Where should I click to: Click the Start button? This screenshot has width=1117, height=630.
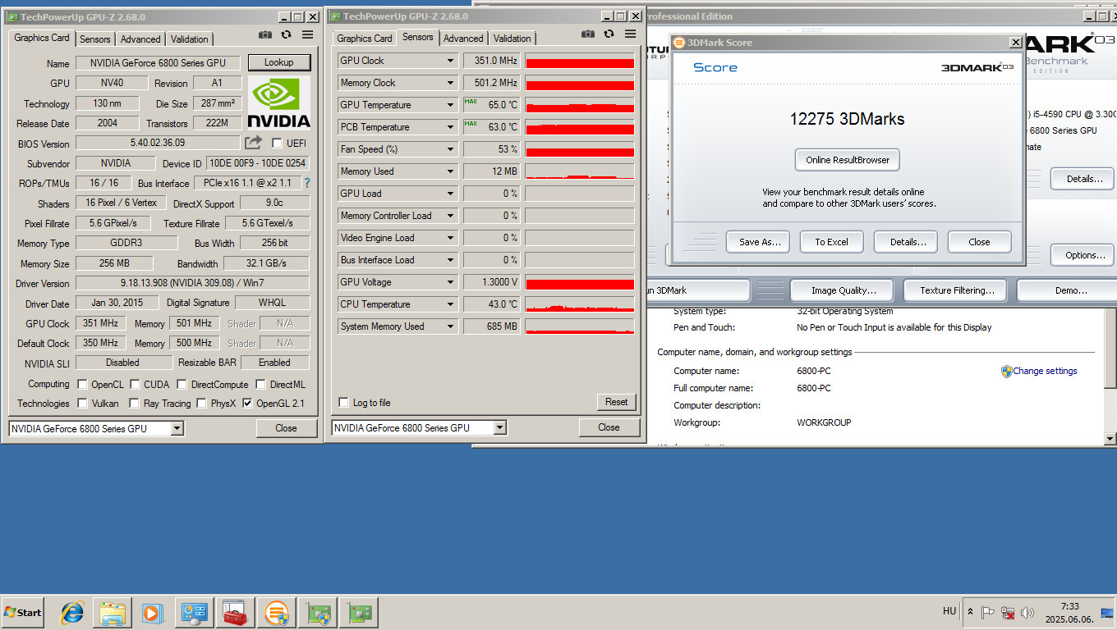23,613
